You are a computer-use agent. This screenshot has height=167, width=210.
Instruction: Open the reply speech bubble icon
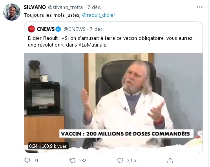27,160
